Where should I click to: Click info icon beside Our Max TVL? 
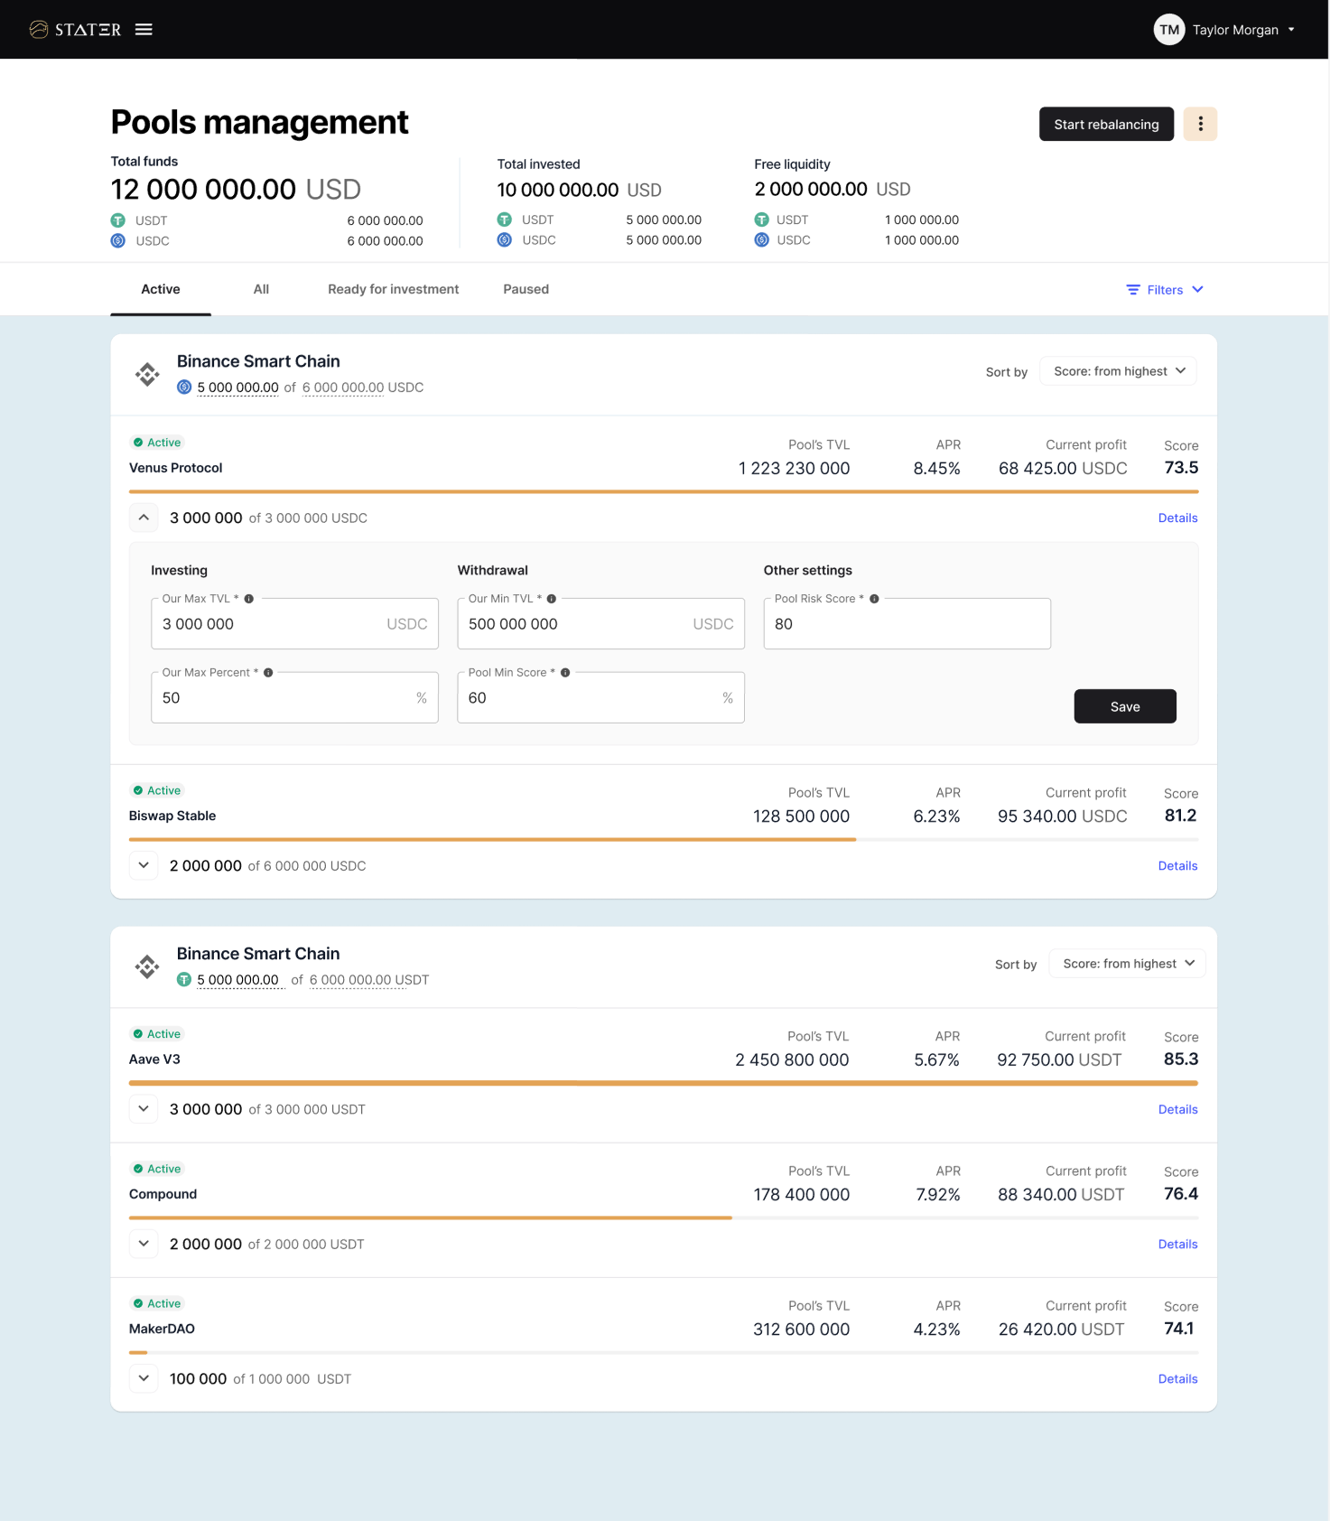coord(249,599)
